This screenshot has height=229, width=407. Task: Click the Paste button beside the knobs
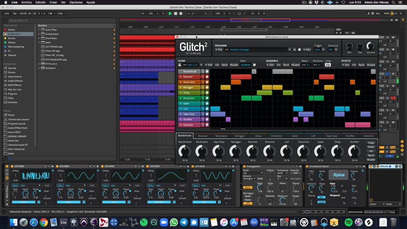click(x=371, y=147)
